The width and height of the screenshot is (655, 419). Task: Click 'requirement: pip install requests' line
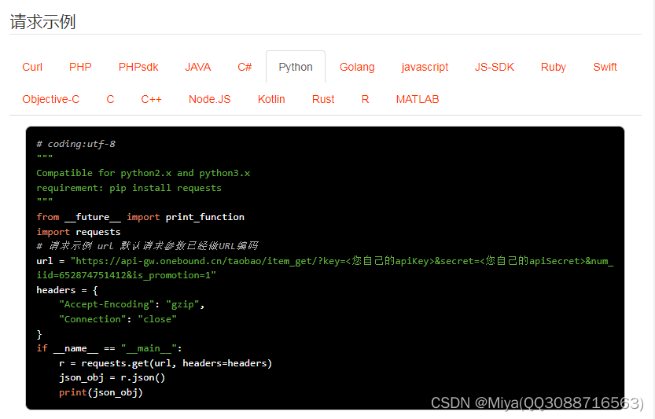pos(129,188)
